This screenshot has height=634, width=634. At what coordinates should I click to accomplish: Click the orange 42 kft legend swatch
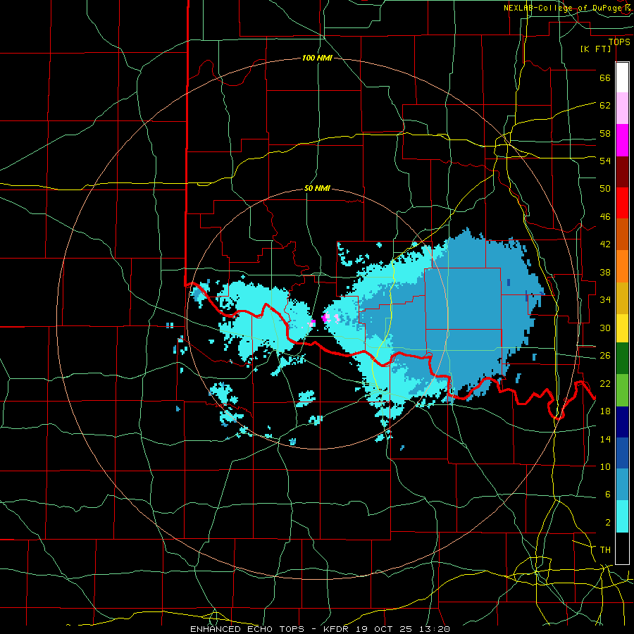click(x=622, y=266)
